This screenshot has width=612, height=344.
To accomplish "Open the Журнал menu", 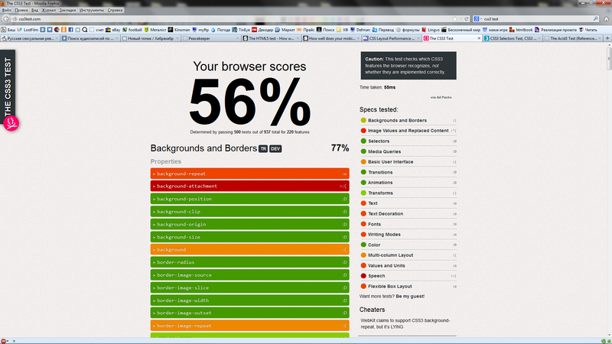I will 48,10.
